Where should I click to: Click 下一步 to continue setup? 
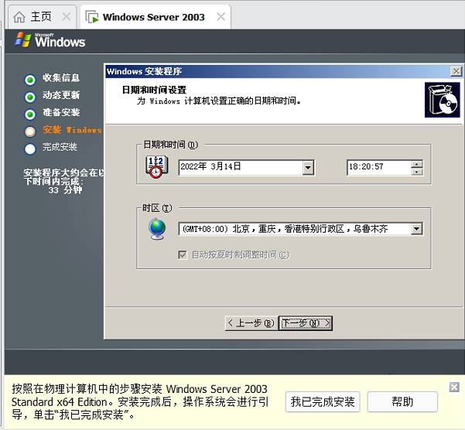pyautogui.click(x=306, y=323)
